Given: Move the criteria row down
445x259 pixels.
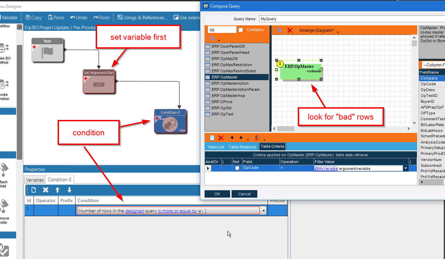Looking at the screenshot, I should point(241,138).
